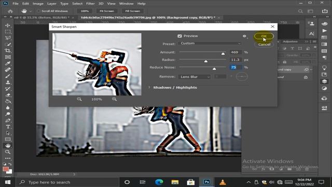Screen dimensions: 332x187
Task: Open File Explorer from taskbar
Action: [175, 182]
